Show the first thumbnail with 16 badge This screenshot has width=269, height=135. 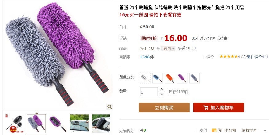[15, 124]
